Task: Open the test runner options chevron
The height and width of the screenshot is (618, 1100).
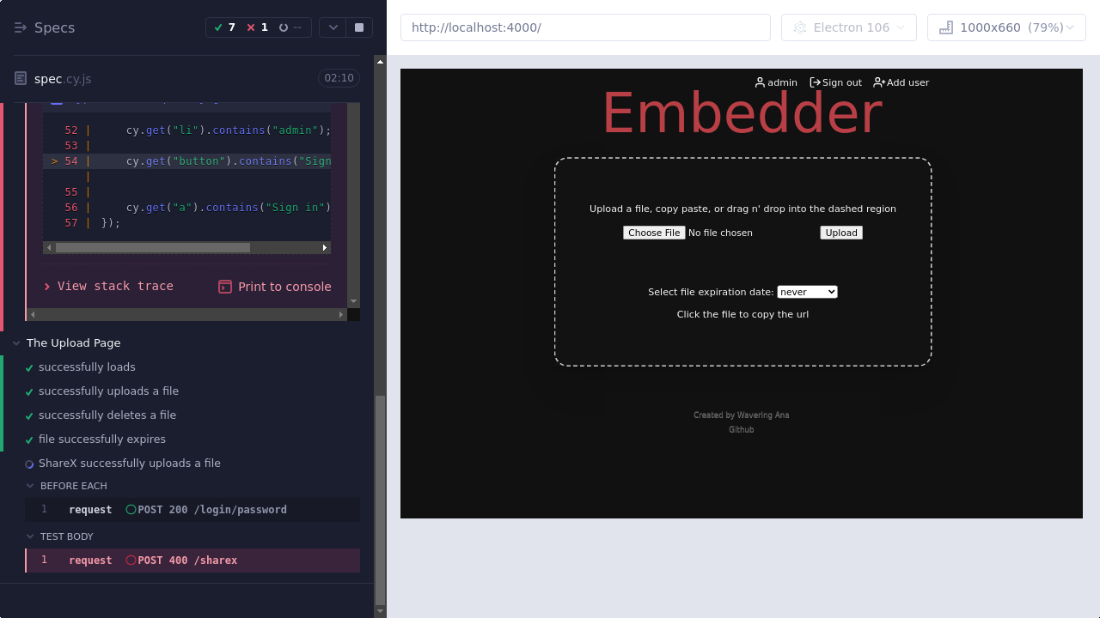Action: pyautogui.click(x=333, y=27)
